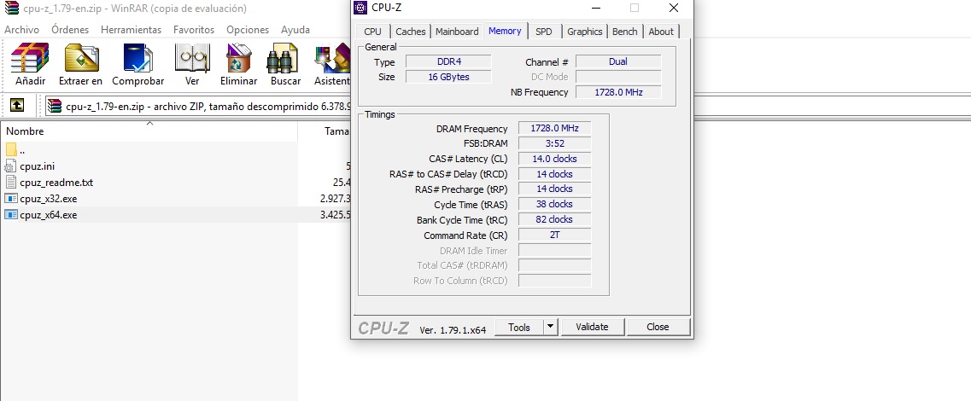
Task: Select the cpuz_readme.txt file
Action: [x=56, y=183]
